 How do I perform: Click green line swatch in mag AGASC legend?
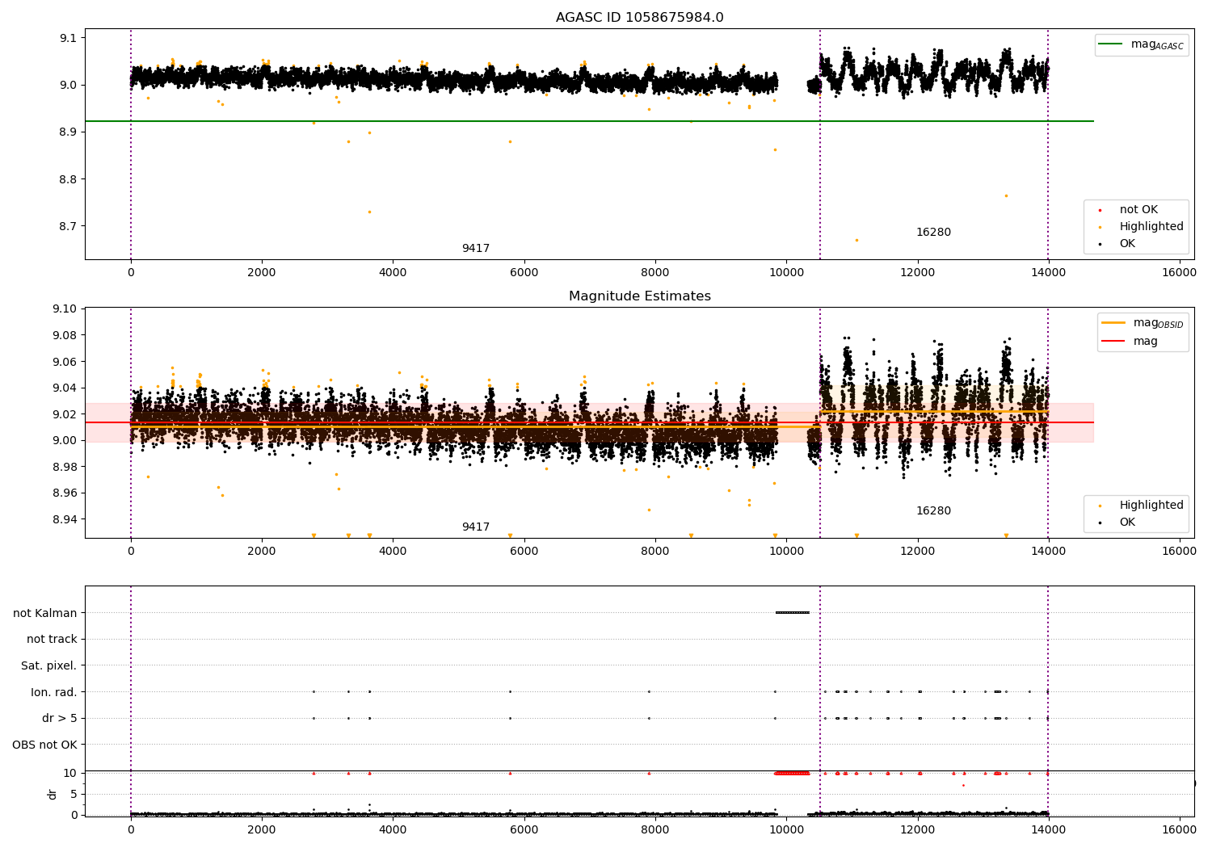[x=1111, y=44]
